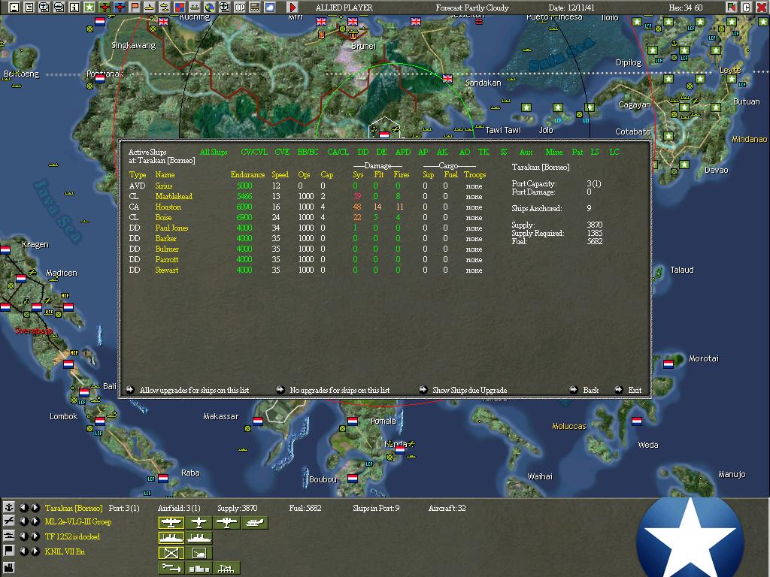The image size is (770, 577).
Task: Click the red plane on green background icon
Action: pyautogui.click(x=105, y=7)
